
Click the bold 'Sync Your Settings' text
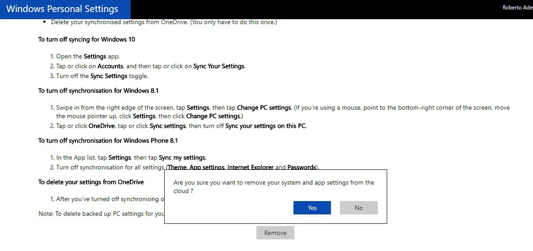[219, 66]
